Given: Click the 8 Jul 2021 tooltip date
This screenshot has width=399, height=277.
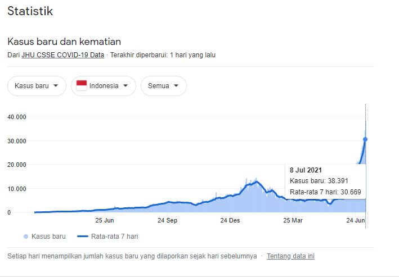Looking at the screenshot, I should 306,170.
